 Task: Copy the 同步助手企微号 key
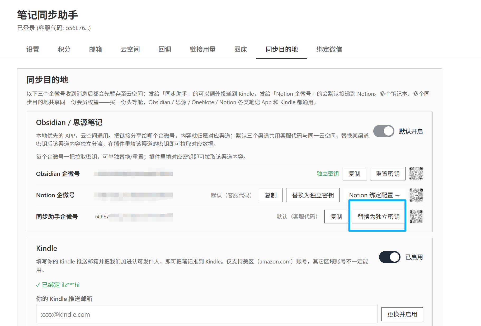[x=336, y=217]
